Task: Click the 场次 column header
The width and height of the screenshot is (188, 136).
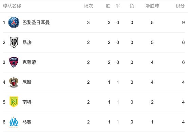Action: point(89,6)
